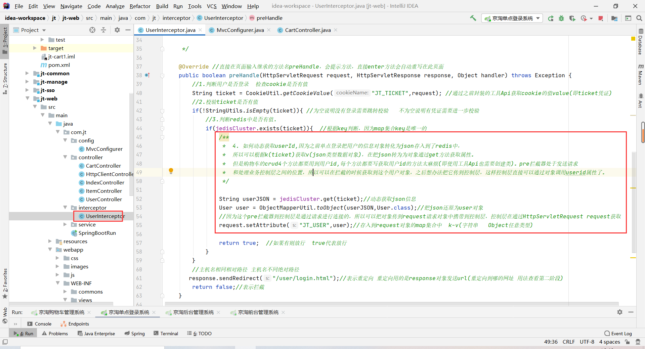Open the Console tab in Run panel

click(39, 324)
